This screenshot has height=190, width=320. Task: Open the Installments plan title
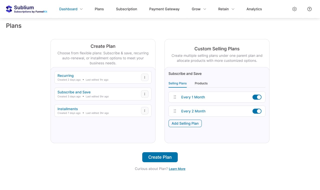[x=67, y=109]
